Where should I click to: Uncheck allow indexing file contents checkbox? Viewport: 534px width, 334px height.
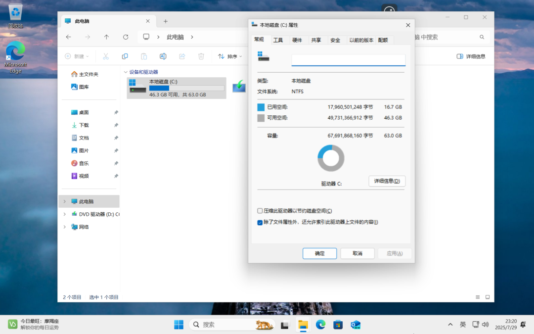tap(260, 222)
